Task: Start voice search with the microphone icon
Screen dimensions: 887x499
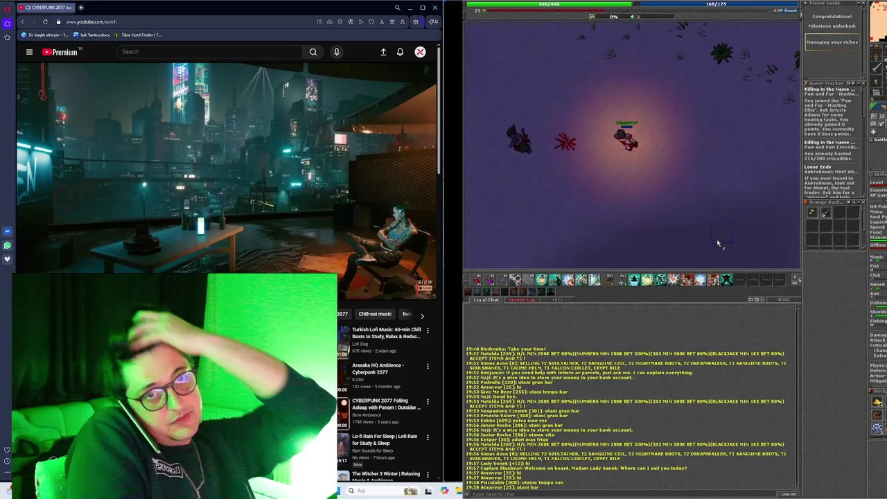Action: tap(337, 52)
